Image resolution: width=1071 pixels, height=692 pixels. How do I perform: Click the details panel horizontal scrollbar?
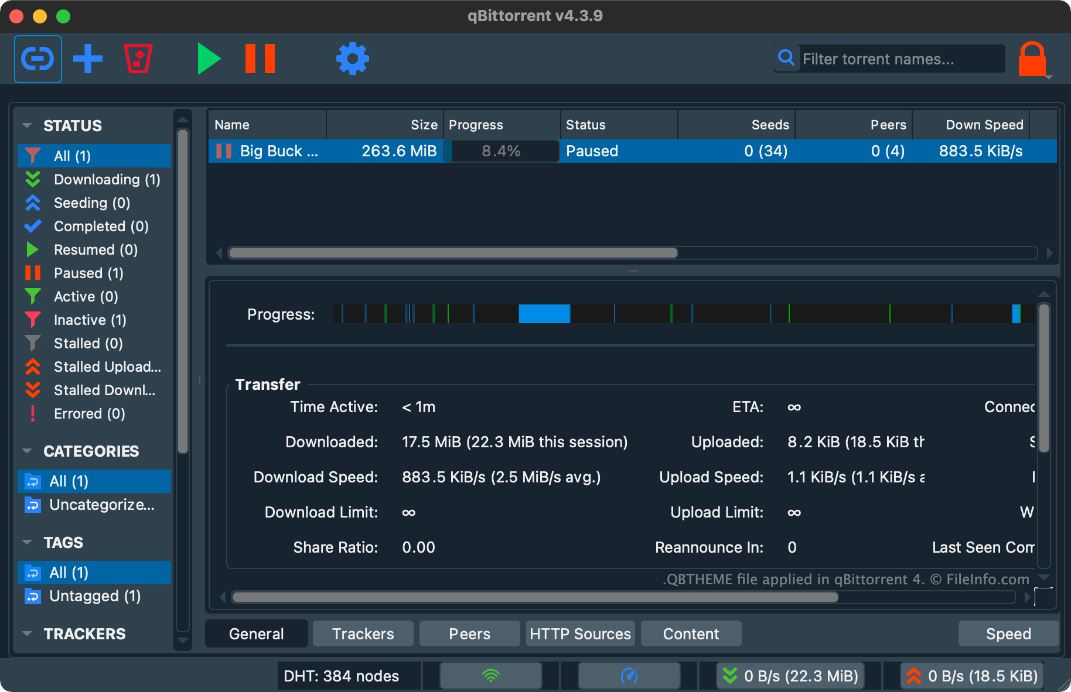point(535,597)
